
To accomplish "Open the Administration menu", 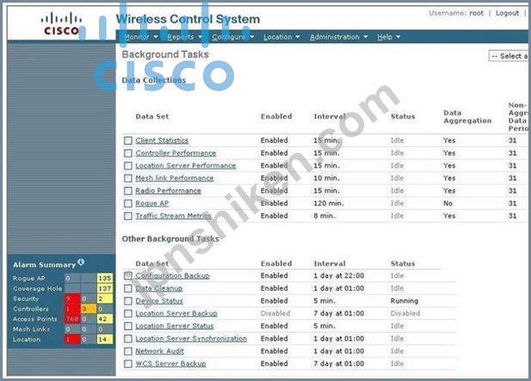I will [338, 37].
